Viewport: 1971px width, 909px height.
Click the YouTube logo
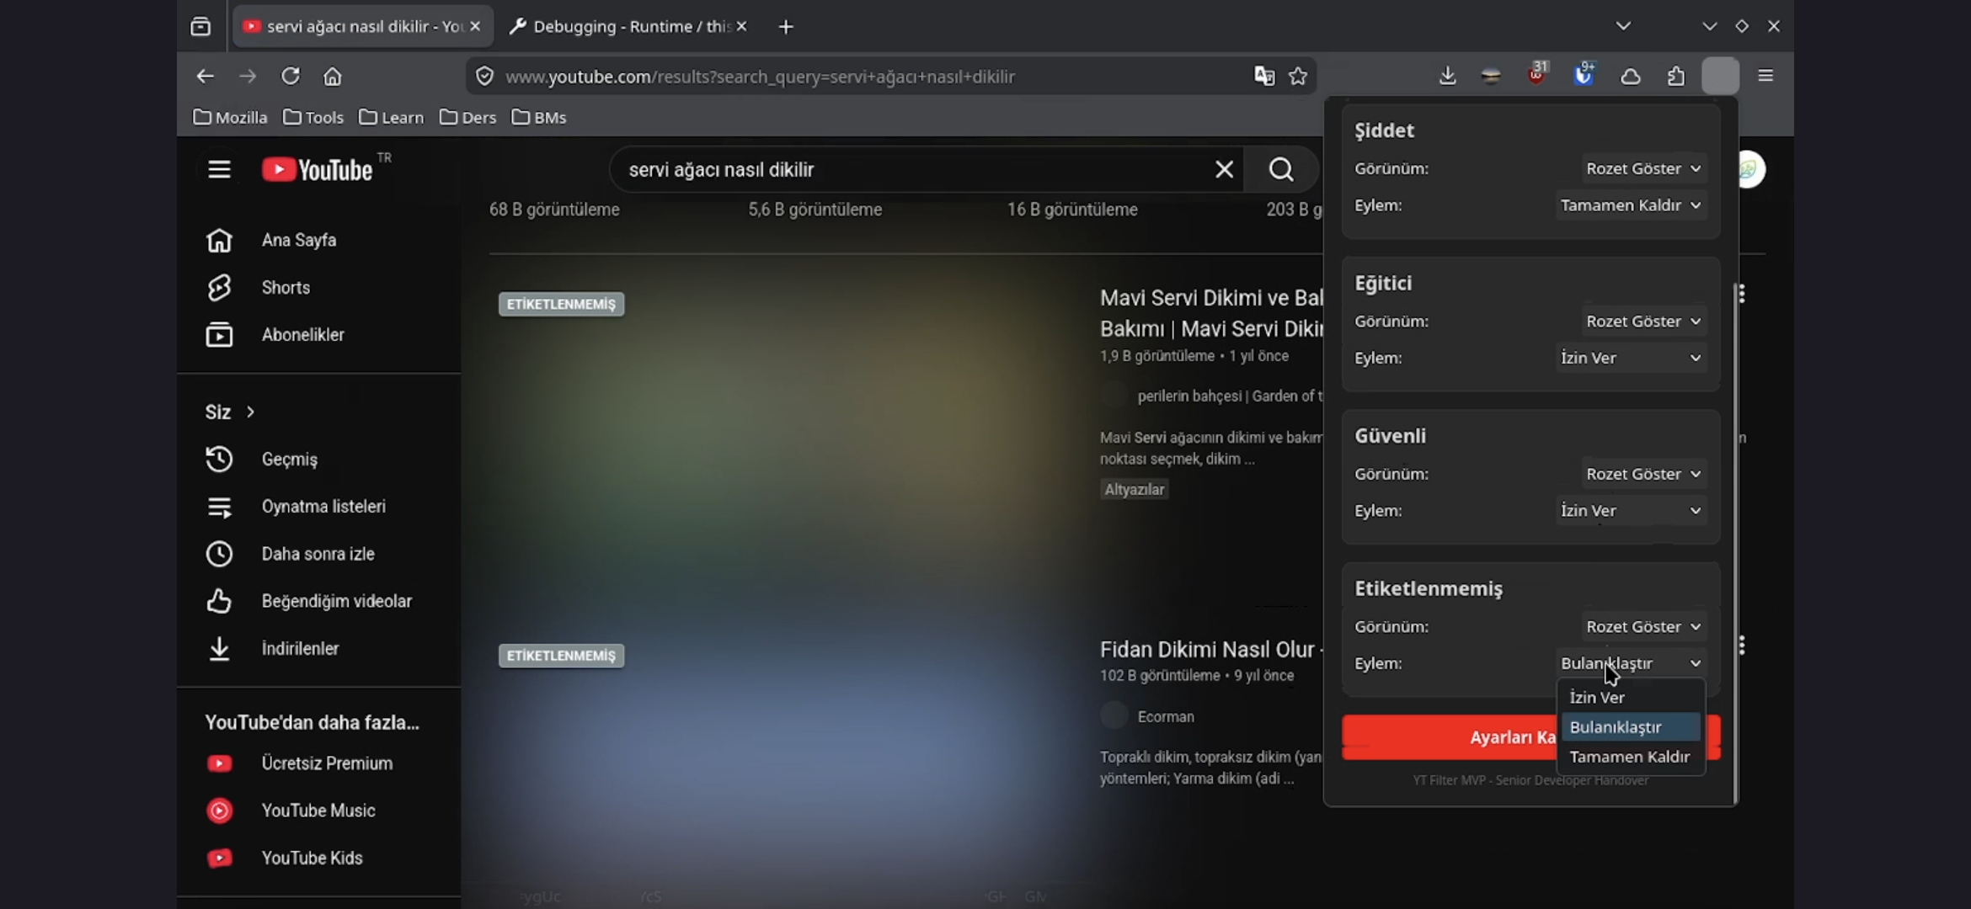(317, 169)
